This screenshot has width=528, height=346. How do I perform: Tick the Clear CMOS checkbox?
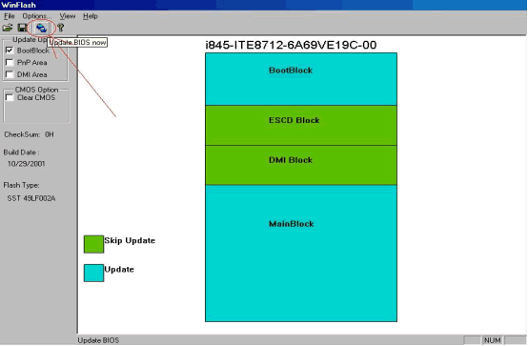point(10,98)
